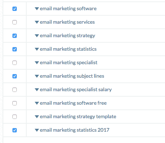Check the email marketing services checkbox
Screen dimensions: 165x143
click(x=15, y=22)
